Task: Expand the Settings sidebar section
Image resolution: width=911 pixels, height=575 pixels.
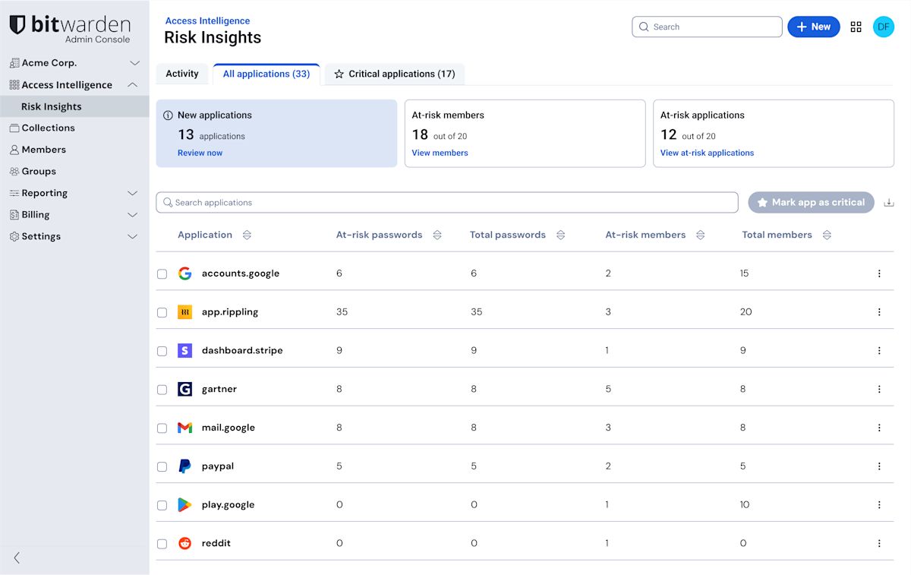Action: click(132, 236)
